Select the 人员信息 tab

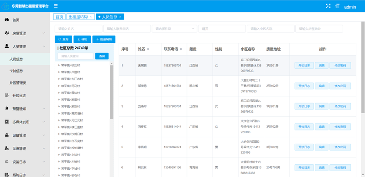pyautogui.click(x=109, y=17)
